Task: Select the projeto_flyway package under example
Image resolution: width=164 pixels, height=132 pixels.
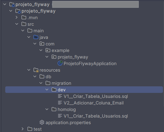Action: tap(73, 57)
